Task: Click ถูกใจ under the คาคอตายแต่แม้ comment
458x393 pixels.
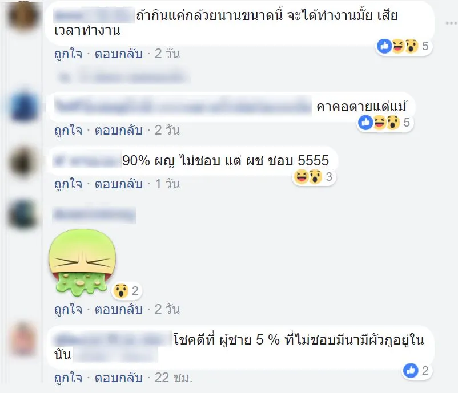Action: (69, 130)
